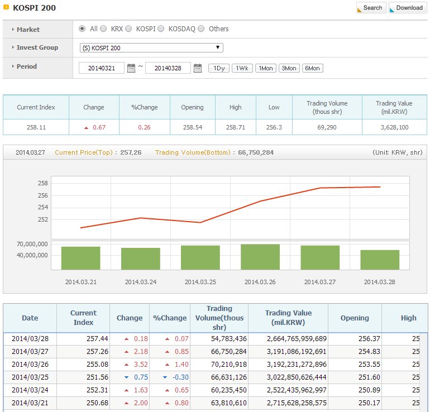The height and width of the screenshot is (412, 430).
Task: Click the Search button
Action: 371,8
